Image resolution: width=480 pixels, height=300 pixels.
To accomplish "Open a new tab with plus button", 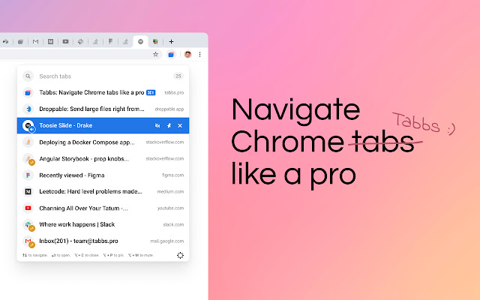I will 172,42.
